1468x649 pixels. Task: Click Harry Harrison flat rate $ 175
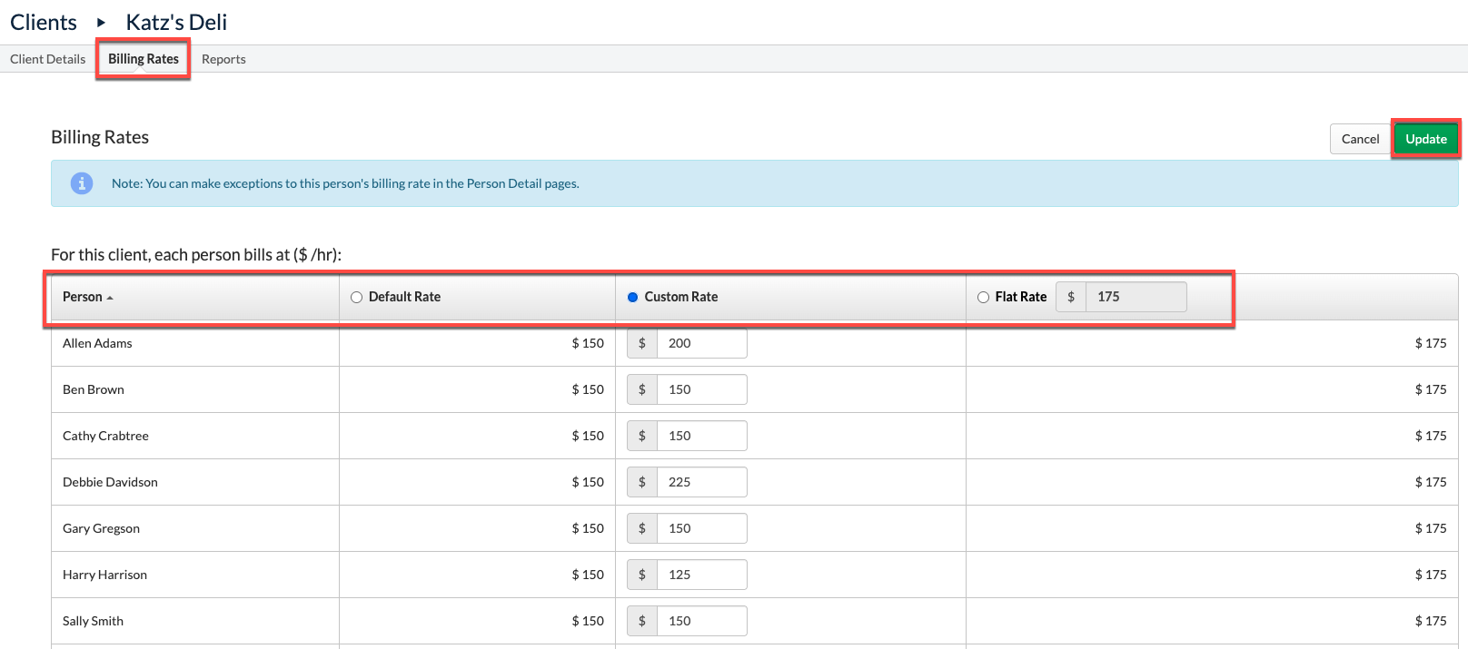[1431, 575]
